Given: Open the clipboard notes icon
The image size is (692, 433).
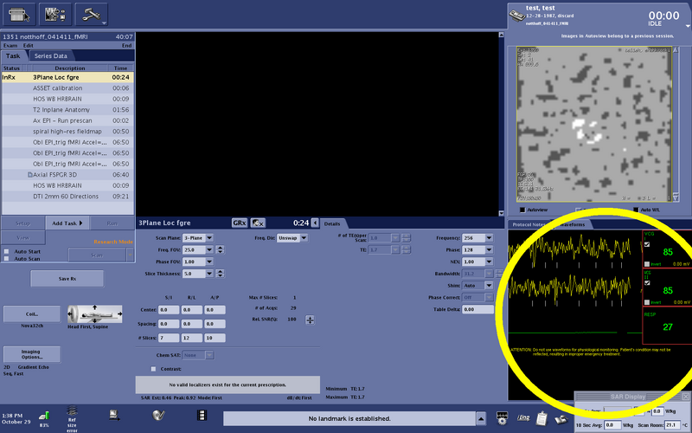Looking at the screenshot, I should (x=542, y=417).
